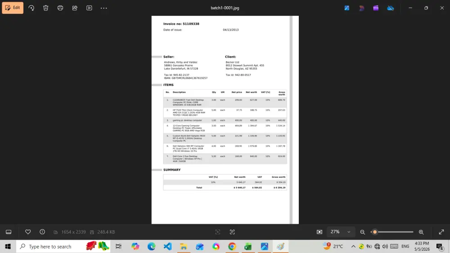The height and width of the screenshot is (253, 450).
Task: Open Task View on the taskbar
Action: (x=118, y=246)
